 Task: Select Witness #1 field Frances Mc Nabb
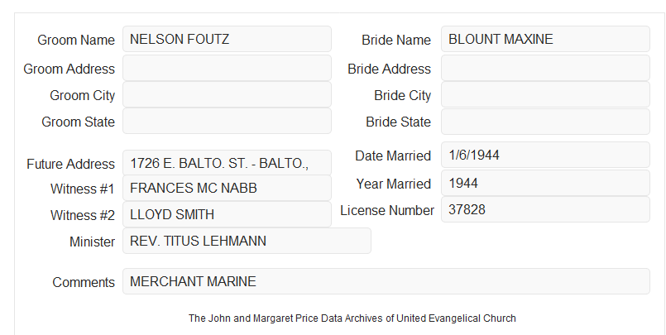227,188
